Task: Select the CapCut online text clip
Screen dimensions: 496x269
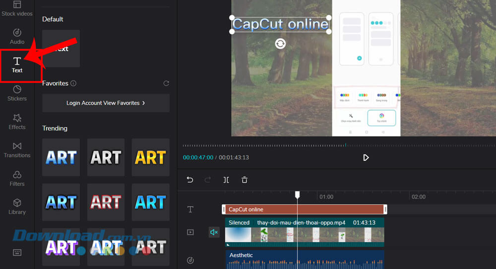Action: coord(304,209)
